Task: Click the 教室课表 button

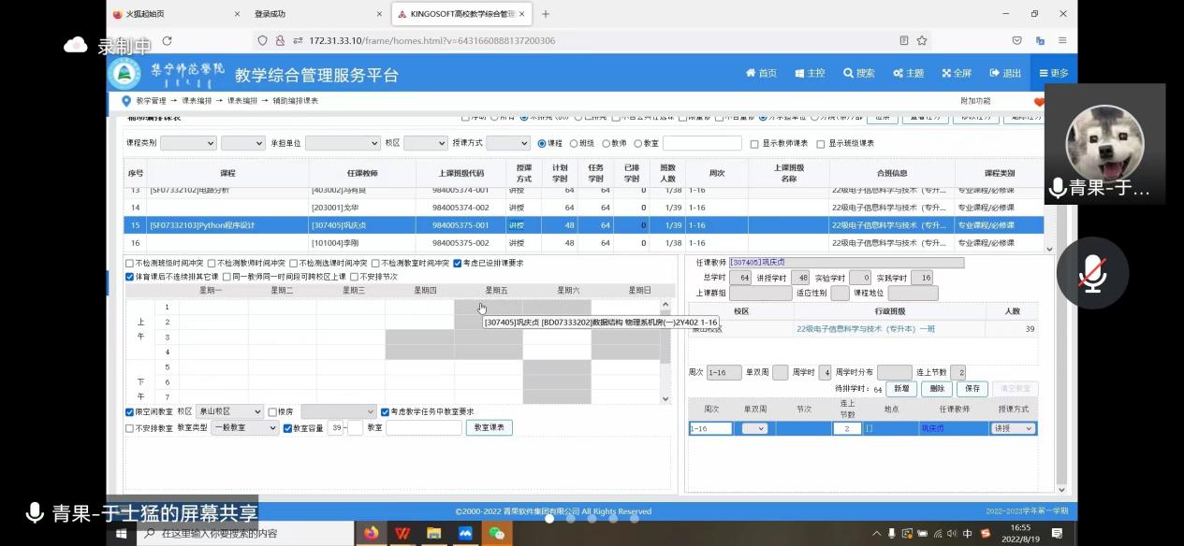Action: coord(490,428)
